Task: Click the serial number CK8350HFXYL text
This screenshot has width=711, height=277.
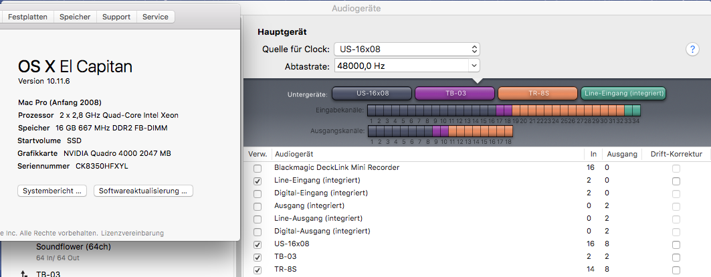Action: (102, 166)
